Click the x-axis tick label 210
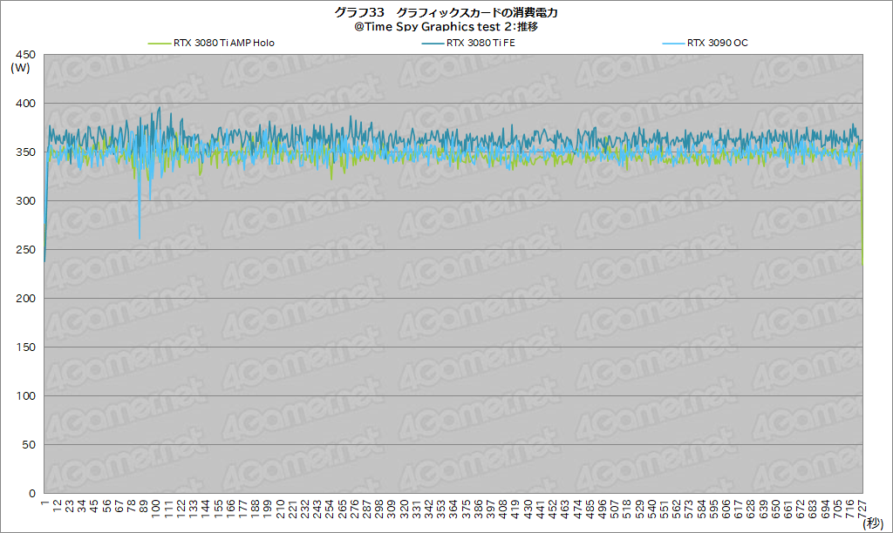Screen dimensions: 893x533 point(280,509)
